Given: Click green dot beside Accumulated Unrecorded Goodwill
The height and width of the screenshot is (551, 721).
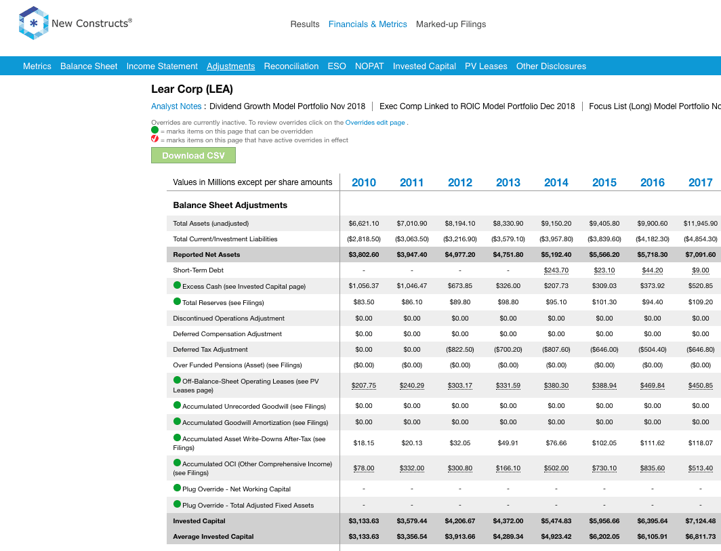Looking at the screenshot, I should tap(177, 405).
